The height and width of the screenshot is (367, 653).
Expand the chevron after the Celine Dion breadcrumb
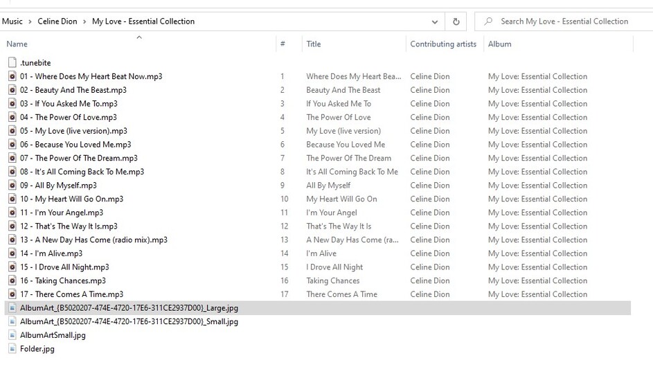tap(84, 21)
